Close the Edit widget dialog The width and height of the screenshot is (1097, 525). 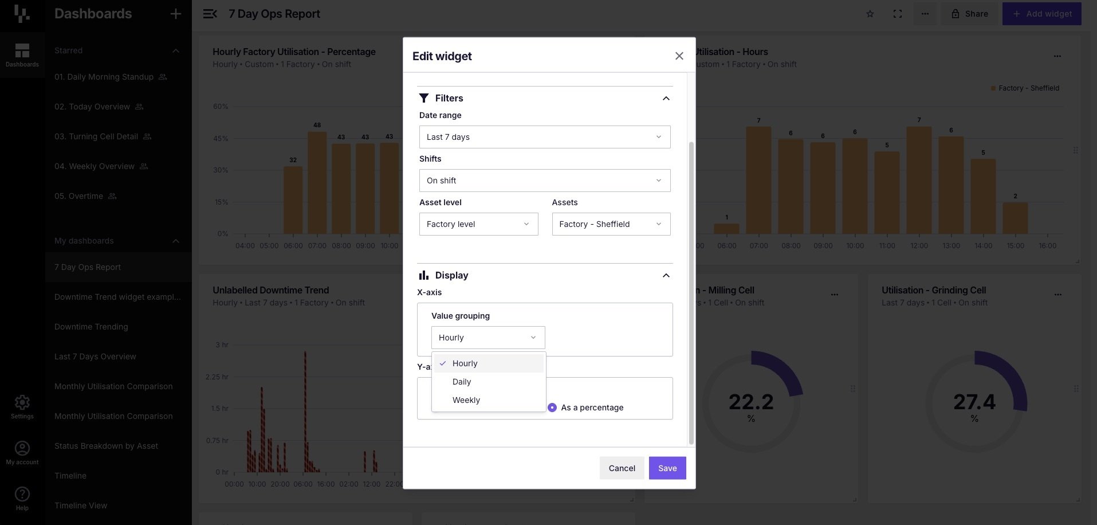click(x=679, y=56)
